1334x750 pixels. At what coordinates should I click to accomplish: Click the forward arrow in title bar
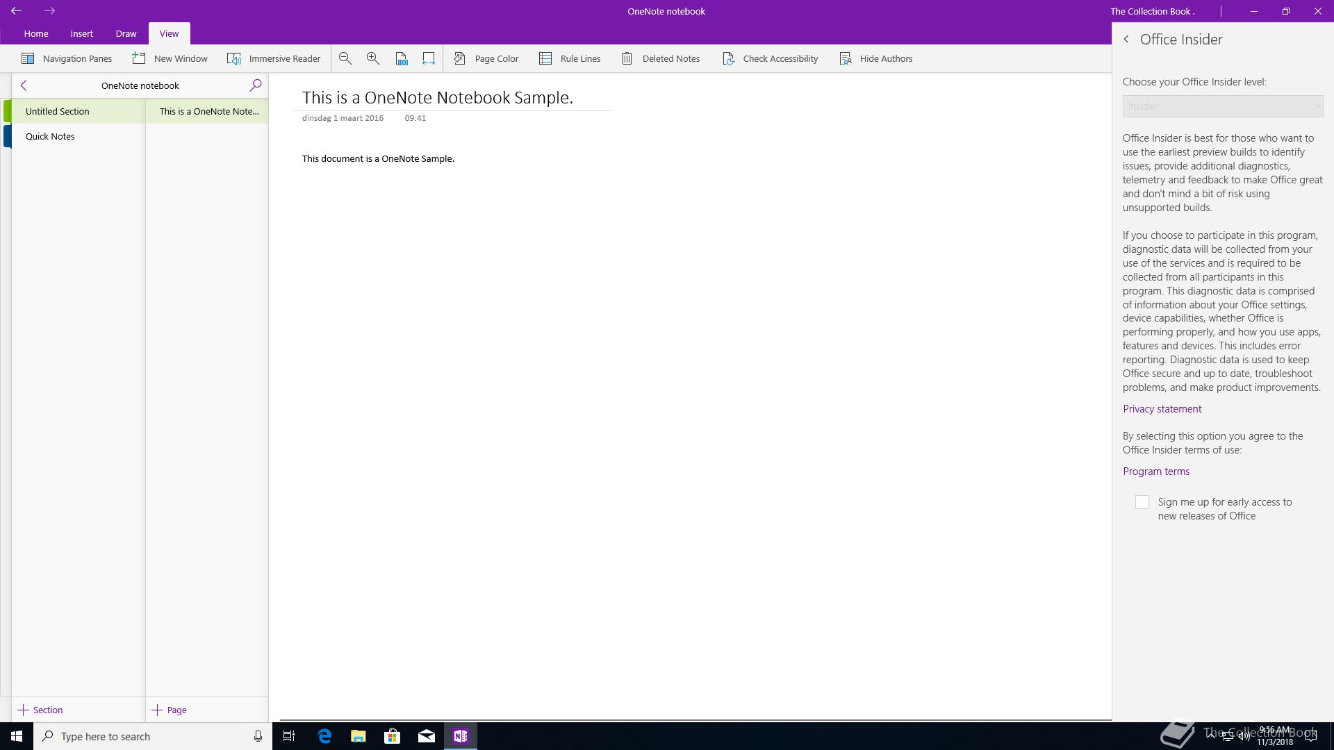click(49, 11)
